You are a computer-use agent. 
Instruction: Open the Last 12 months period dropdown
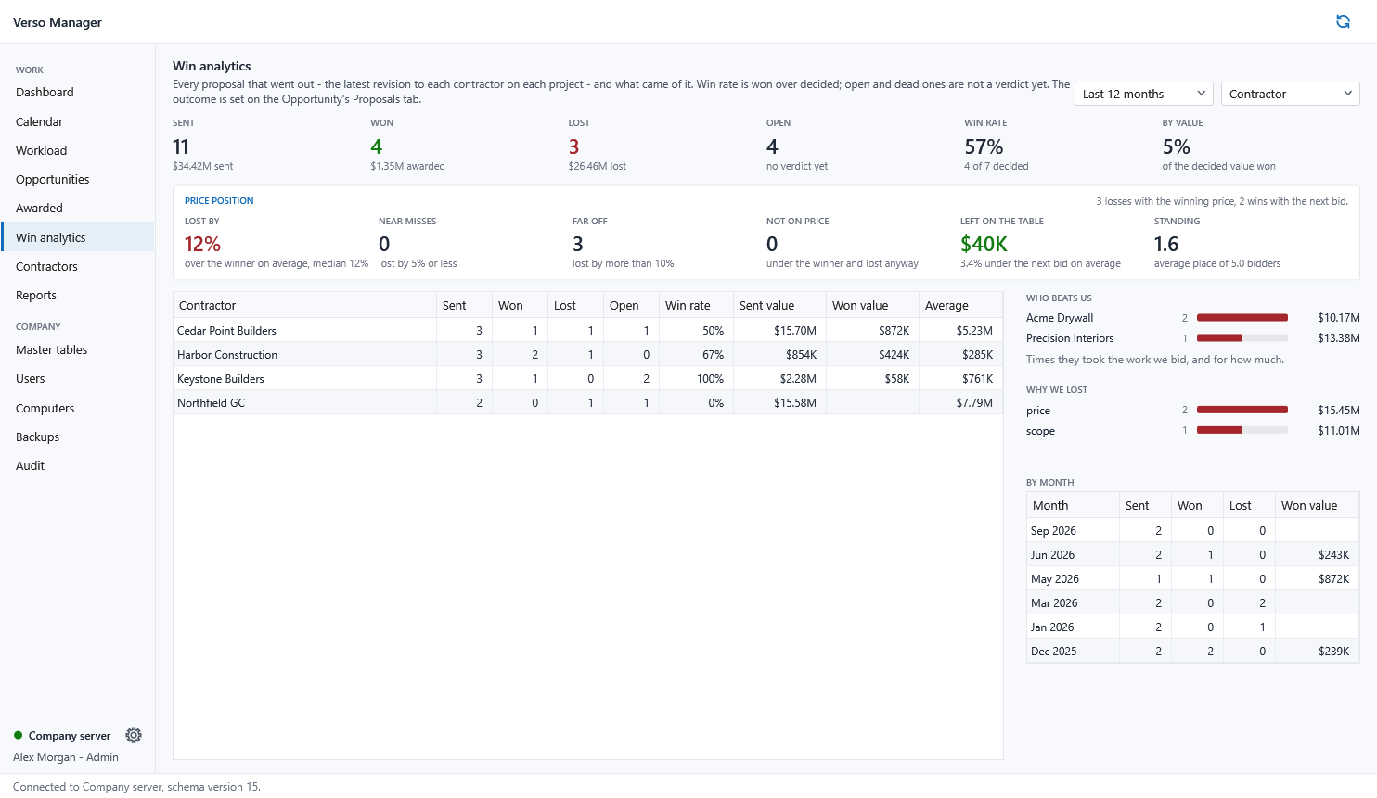[x=1144, y=94]
